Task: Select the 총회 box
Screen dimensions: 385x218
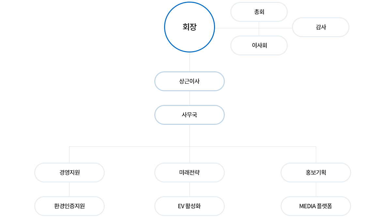Action: click(x=259, y=12)
